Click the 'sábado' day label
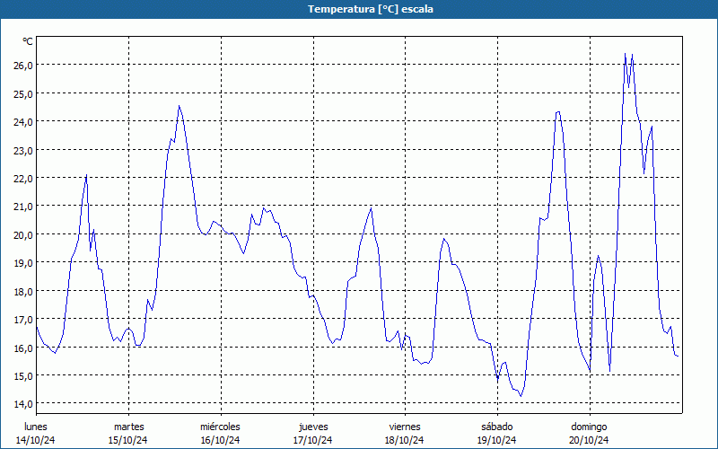The image size is (718, 449). point(497,427)
